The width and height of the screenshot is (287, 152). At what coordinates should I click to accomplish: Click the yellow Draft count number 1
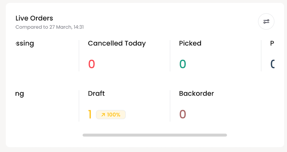pyautogui.click(x=90, y=114)
